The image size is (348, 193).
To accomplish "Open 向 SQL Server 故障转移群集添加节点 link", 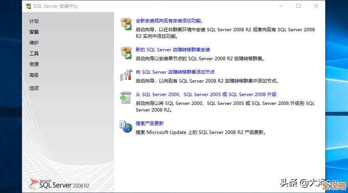I will pyautogui.click(x=175, y=72).
